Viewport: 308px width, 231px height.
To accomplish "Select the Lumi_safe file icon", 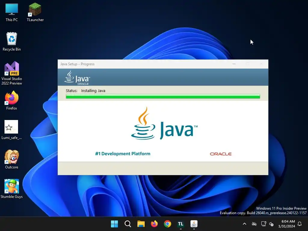I will pyautogui.click(x=11, y=130).
